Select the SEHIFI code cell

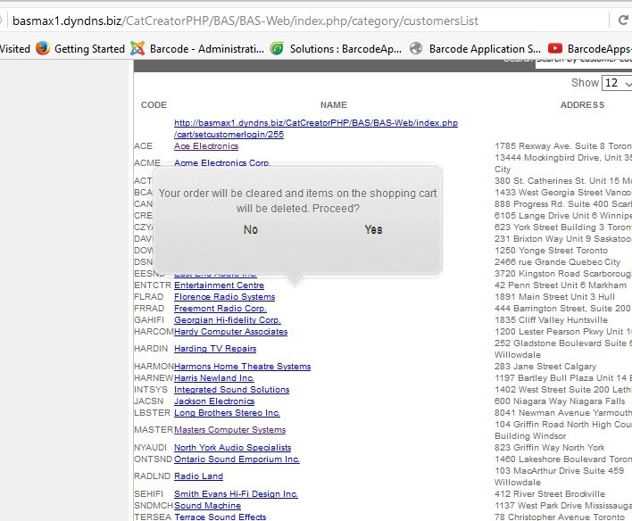pyautogui.click(x=149, y=494)
